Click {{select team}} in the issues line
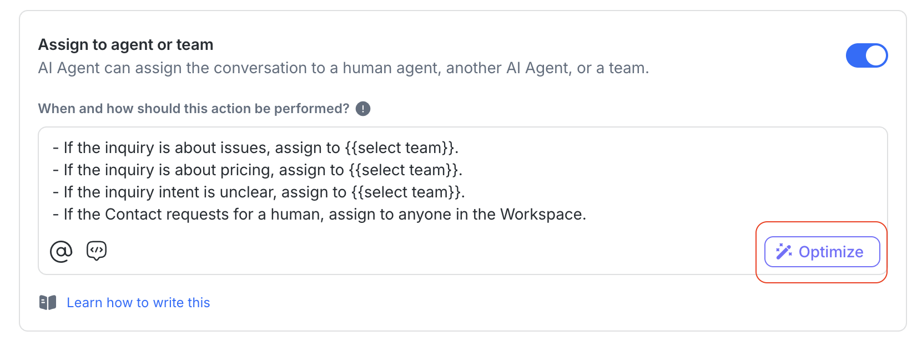Image resolution: width=922 pixels, height=346 pixels. pos(400,148)
